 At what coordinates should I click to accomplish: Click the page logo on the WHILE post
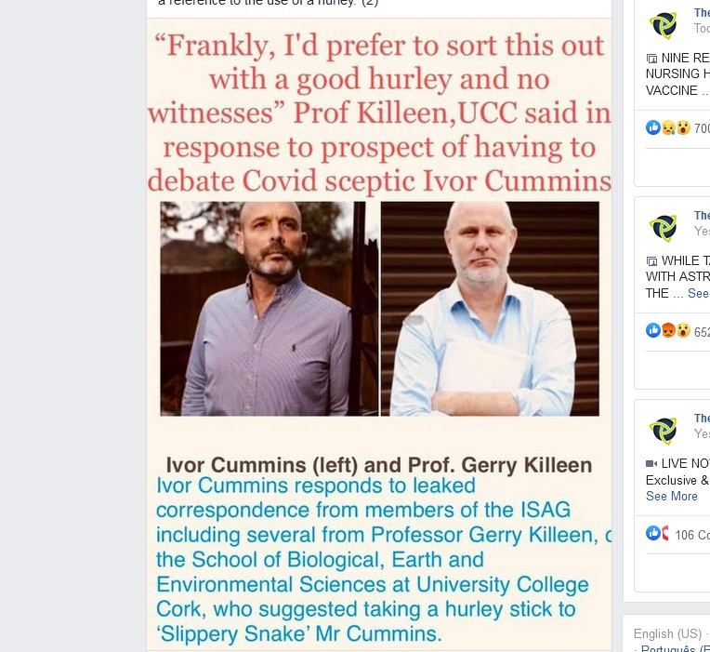[664, 227]
